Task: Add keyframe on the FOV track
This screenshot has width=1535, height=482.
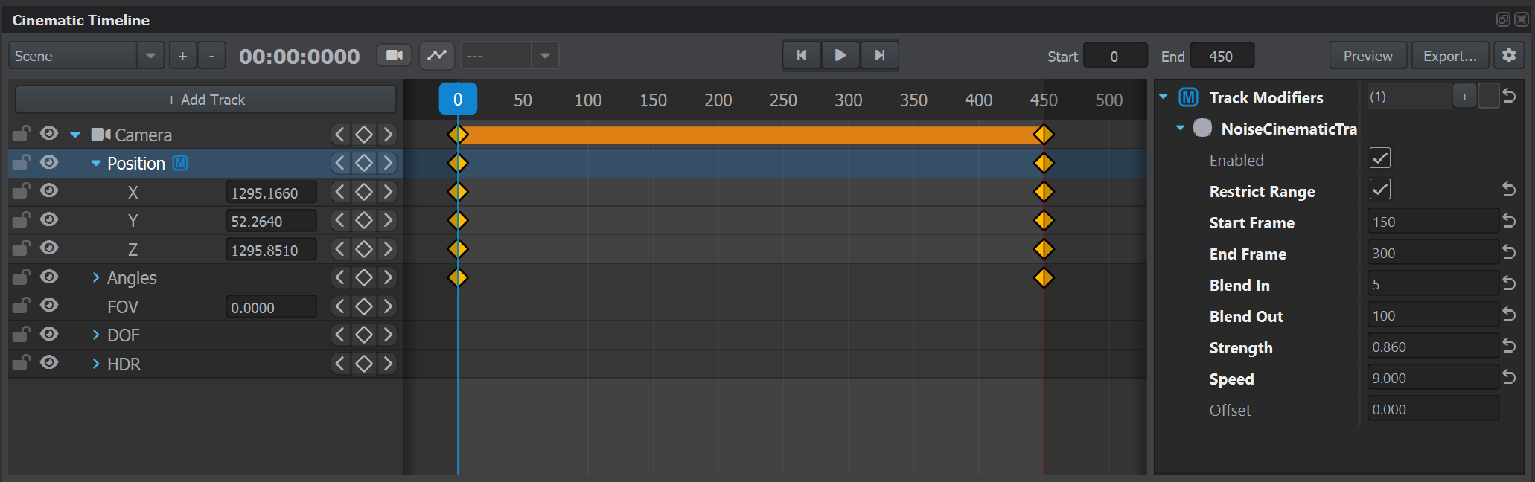Action: [363, 306]
